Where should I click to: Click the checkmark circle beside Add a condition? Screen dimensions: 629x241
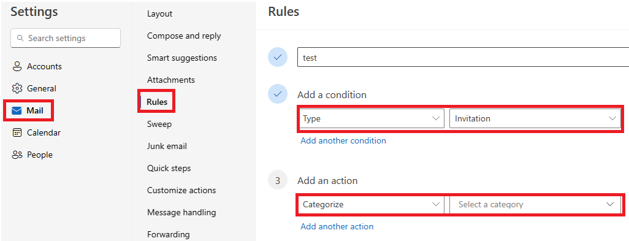coord(278,94)
